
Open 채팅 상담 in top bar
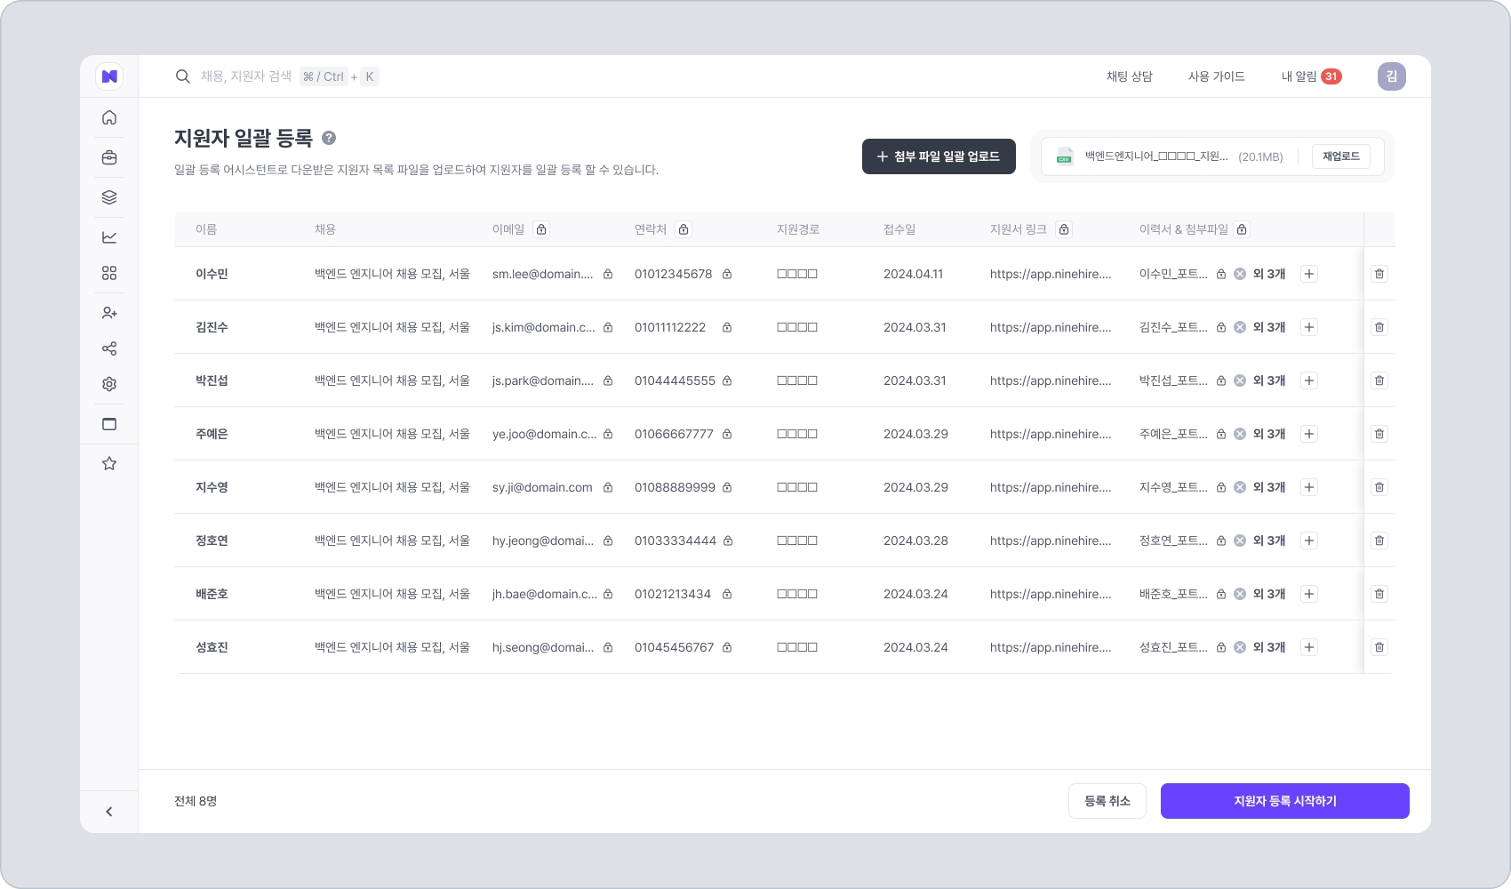[x=1130, y=76]
